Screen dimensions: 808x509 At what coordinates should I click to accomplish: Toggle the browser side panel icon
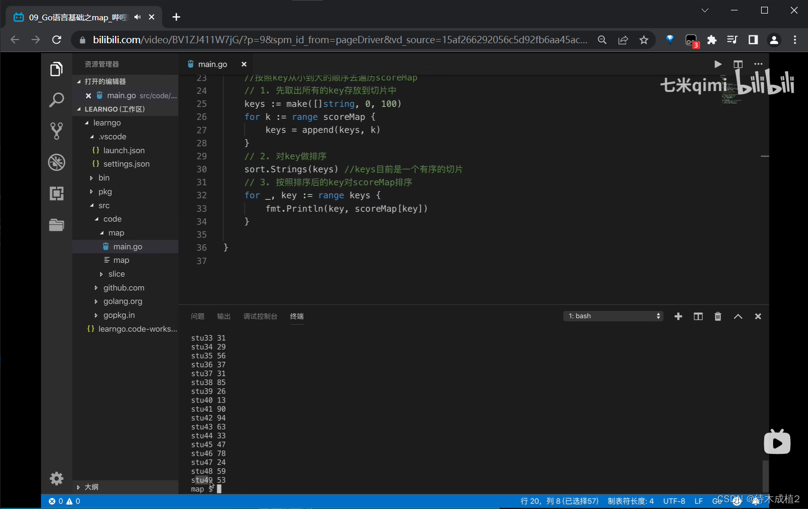(x=753, y=40)
